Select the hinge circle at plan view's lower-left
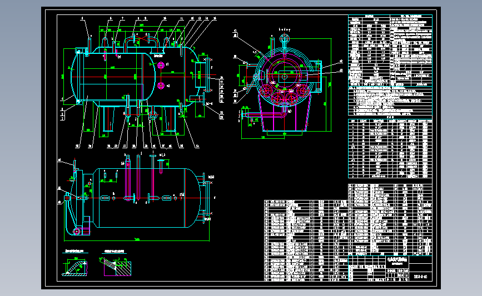The height and width of the screenshot is (296, 482). 77,231
